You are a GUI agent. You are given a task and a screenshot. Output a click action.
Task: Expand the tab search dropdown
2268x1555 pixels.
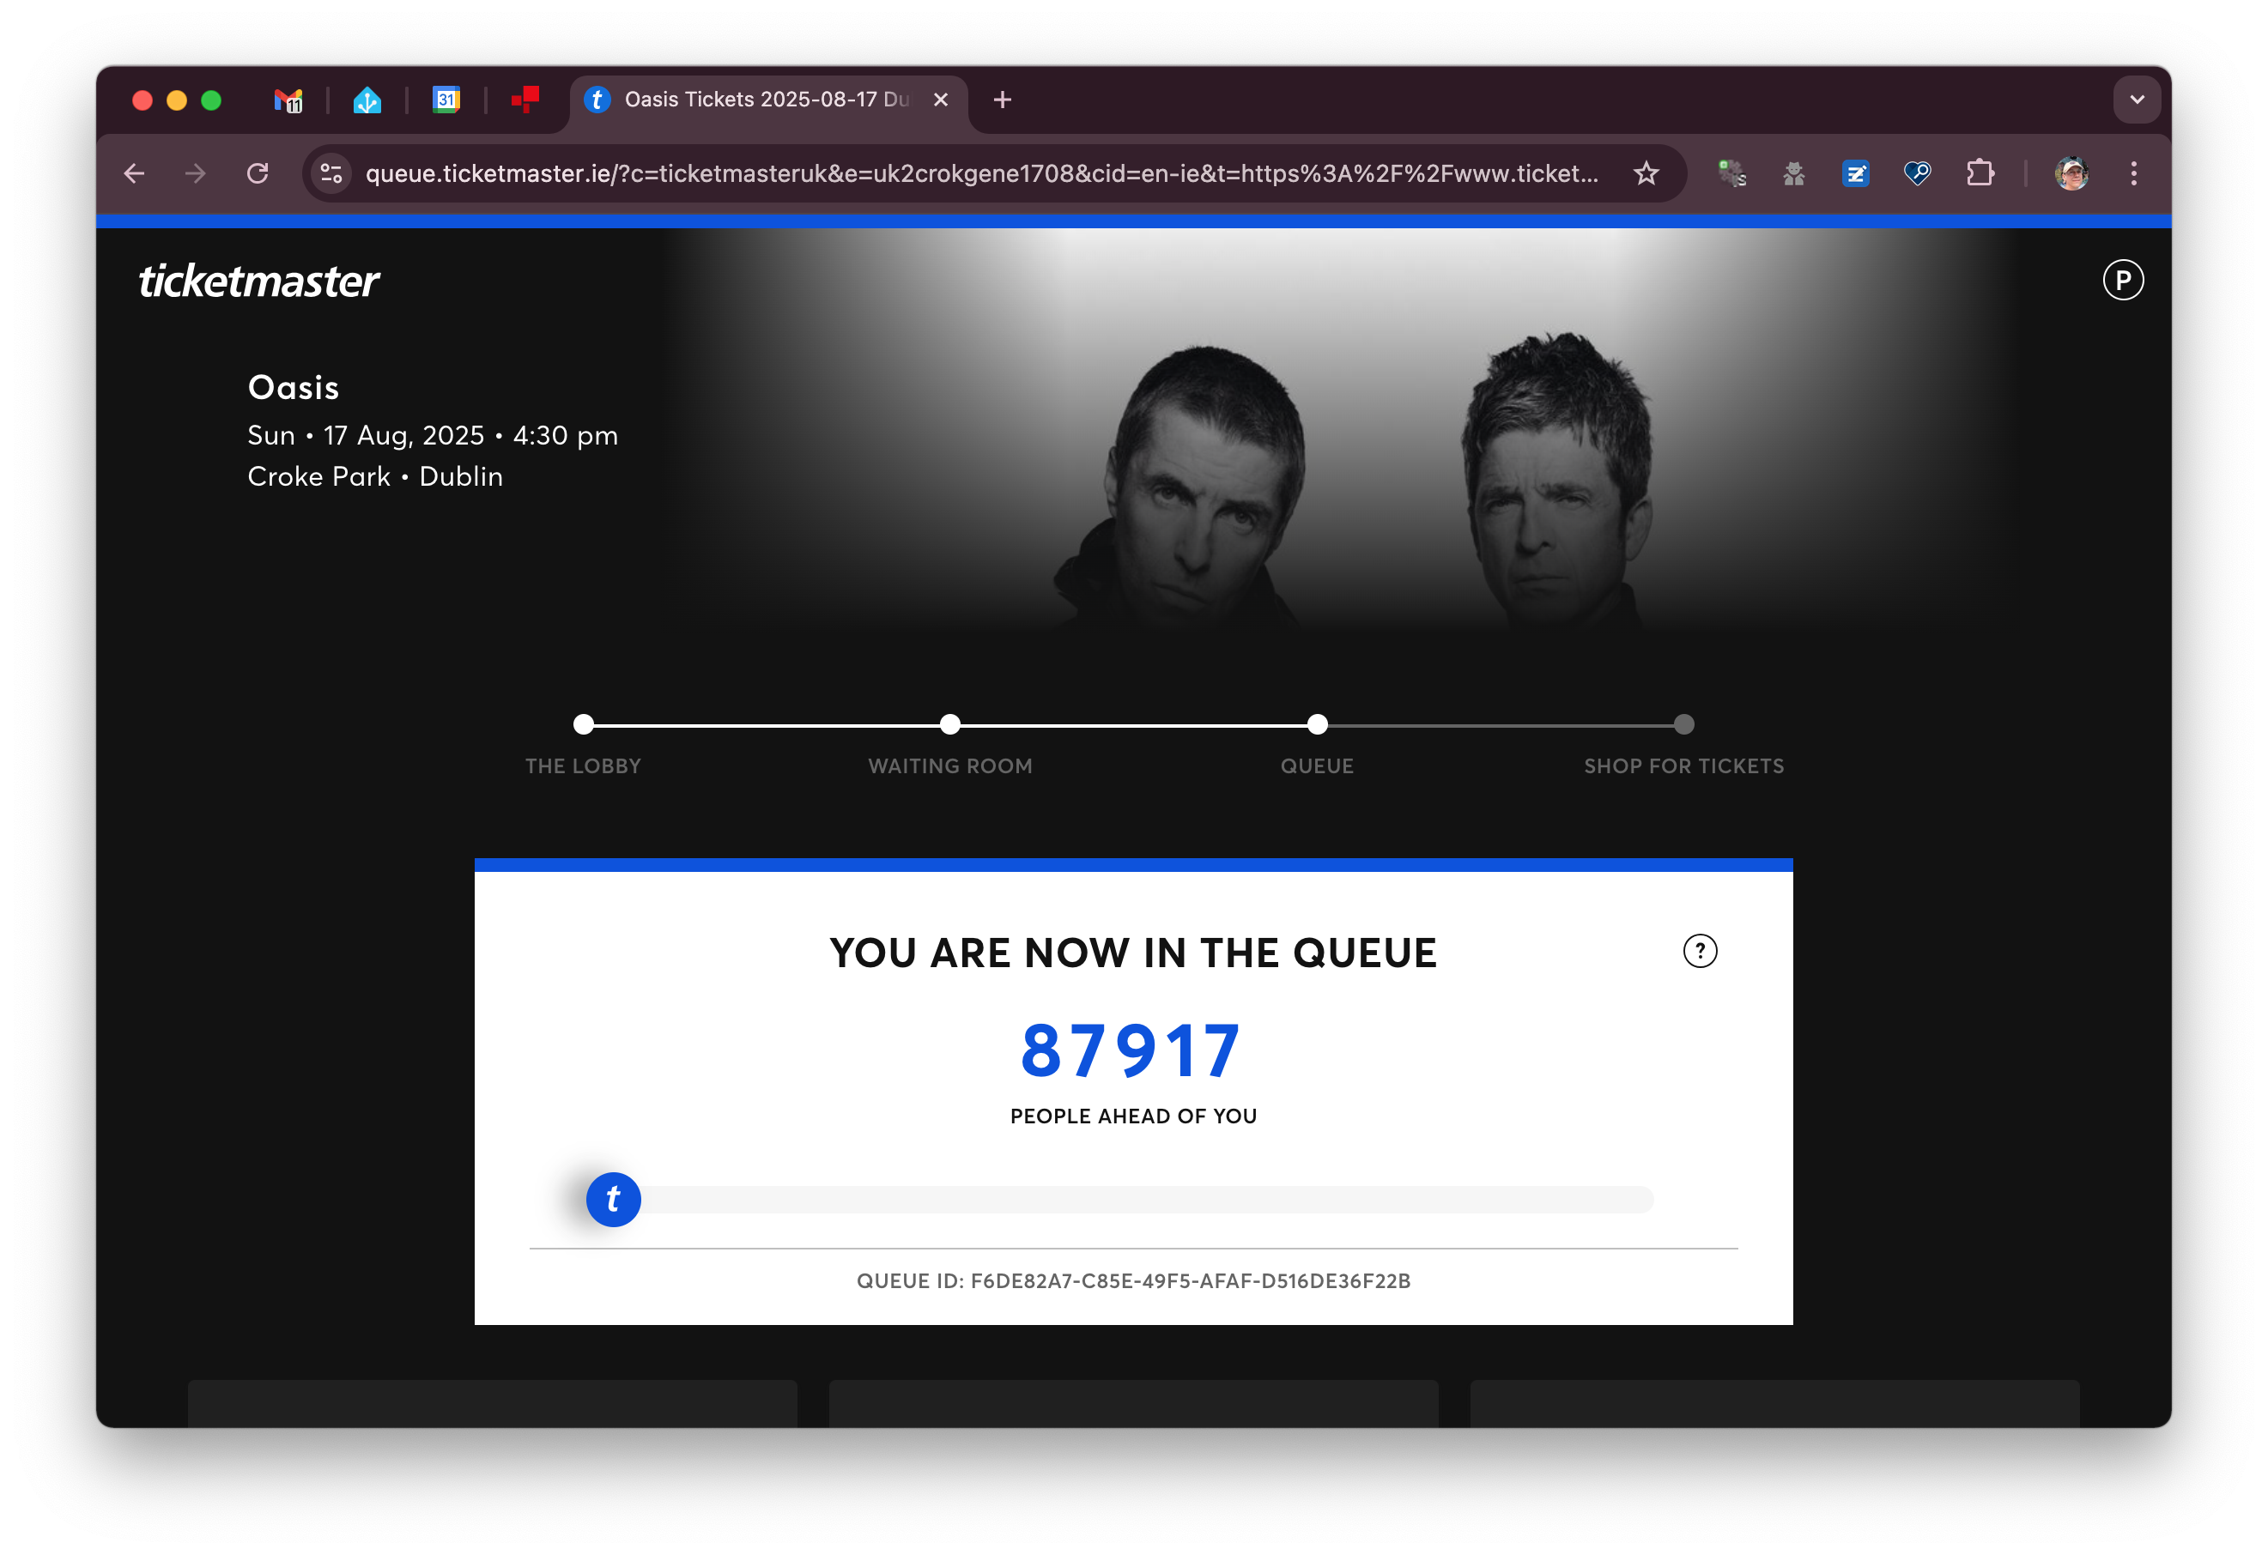click(x=2138, y=100)
